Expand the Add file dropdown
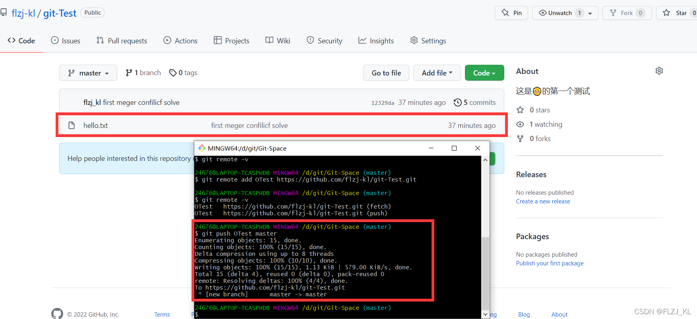 click(437, 73)
